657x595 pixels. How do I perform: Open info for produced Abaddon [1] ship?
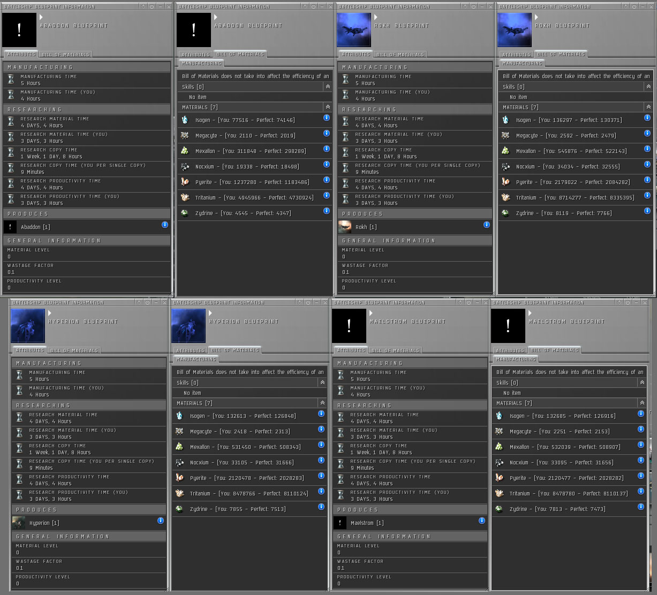click(x=165, y=225)
